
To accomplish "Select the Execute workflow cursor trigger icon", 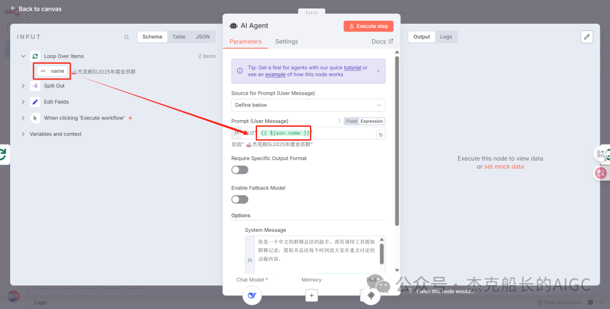I will tap(35, 118).
